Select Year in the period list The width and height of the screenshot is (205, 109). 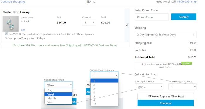click(x=58, y=102)
